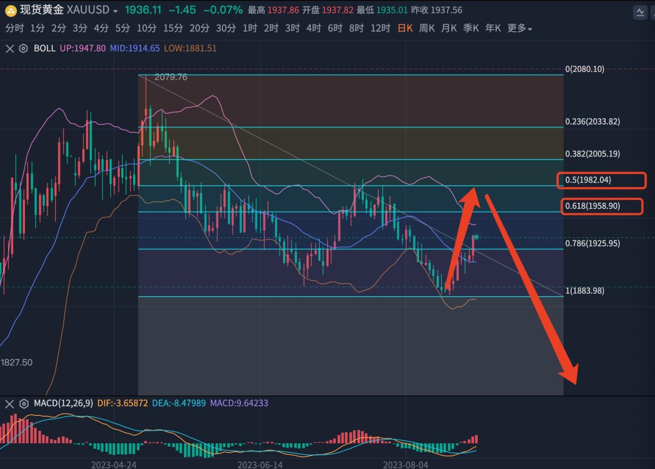This screenshot has width=655, height=469.
Task: Click the Fibonacci 1(1883.98) level label
Action: (584, 291)
